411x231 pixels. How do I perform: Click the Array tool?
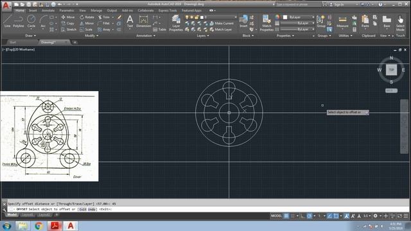[104, 30]
